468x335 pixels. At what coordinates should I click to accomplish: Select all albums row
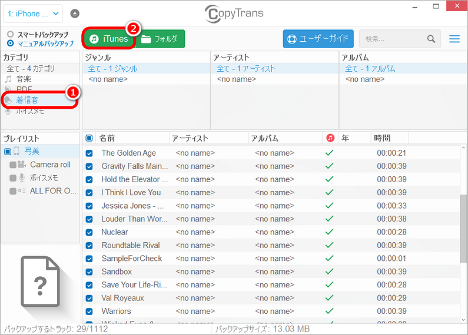point(403,69)
